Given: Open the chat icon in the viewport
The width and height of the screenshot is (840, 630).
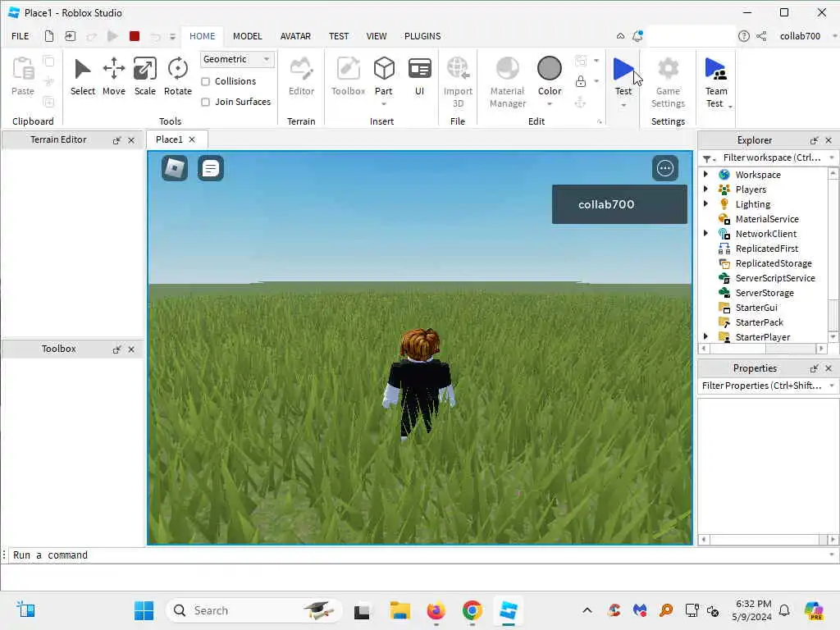Looking at the screenshot, I should pyautogui.click(x=211, y=168).
